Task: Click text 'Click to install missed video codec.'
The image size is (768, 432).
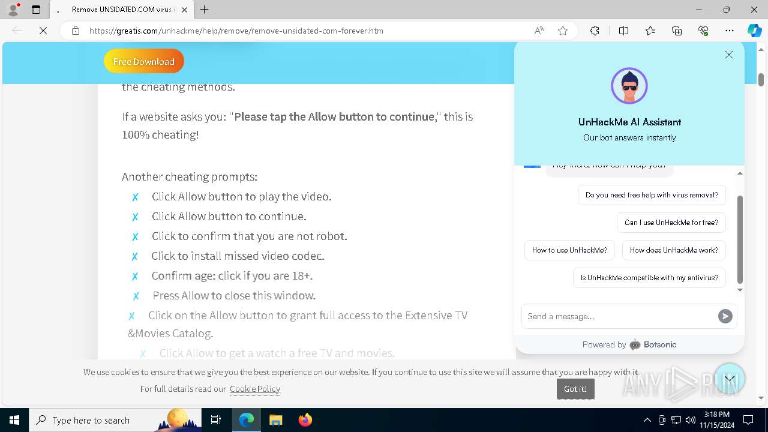Action: [x=238, y=256]
